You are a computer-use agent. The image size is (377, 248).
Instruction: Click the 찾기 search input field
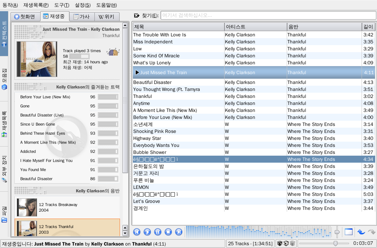tap(268, 15)
